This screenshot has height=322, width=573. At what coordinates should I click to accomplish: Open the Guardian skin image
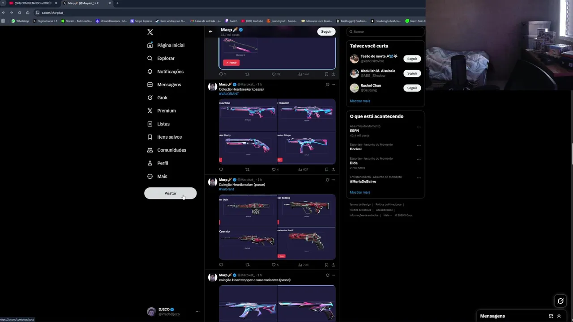248,115
